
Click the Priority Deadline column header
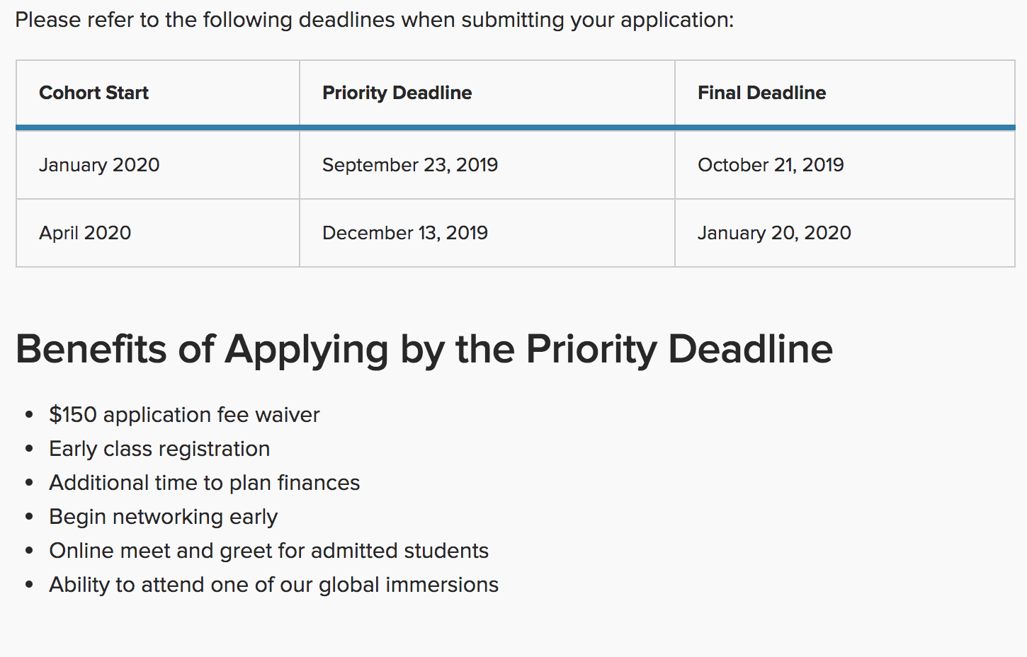[x=397, y=93]
